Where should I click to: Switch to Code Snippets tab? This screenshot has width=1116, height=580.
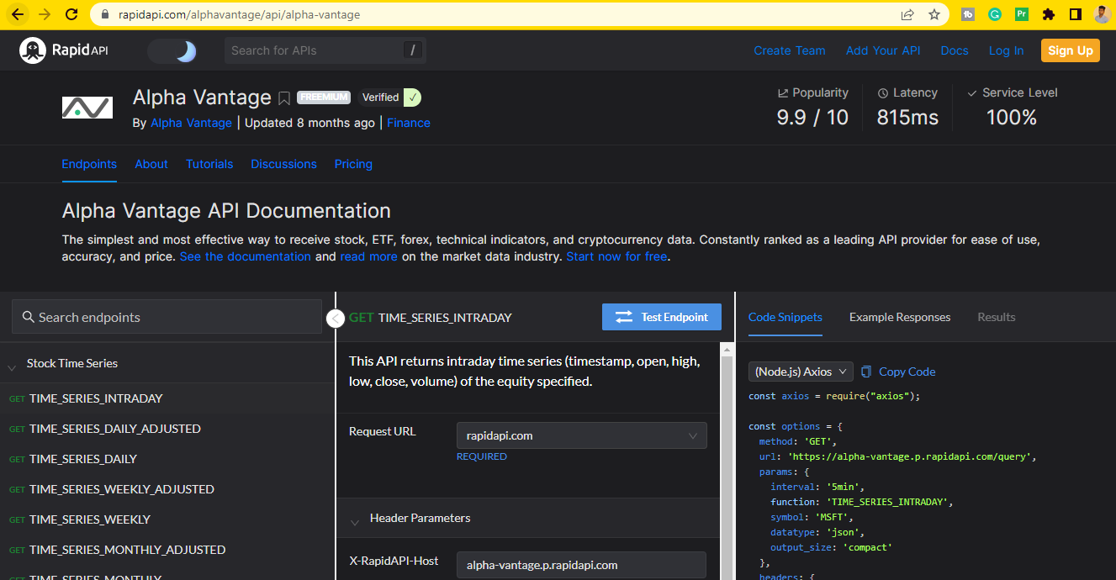[785, 317]
